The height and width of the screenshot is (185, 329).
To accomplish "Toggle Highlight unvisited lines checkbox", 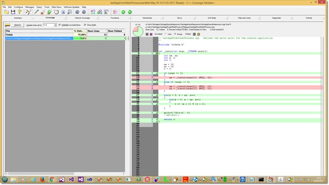I will tap(60, 25).
